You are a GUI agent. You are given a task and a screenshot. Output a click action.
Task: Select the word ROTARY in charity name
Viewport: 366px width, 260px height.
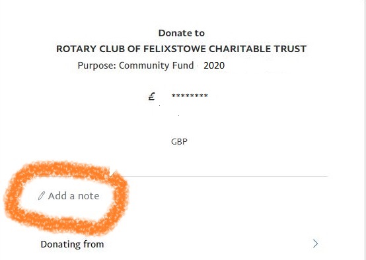click(x=77, y=49)
